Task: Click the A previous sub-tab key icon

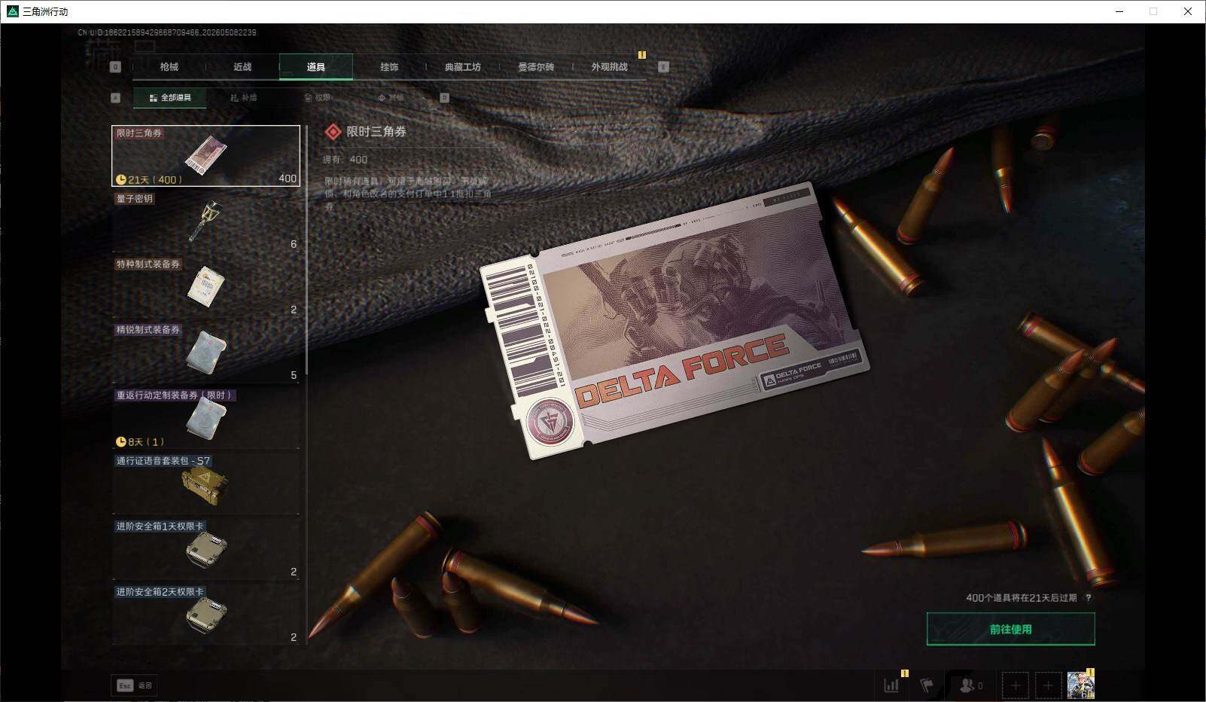Action: 115,98
